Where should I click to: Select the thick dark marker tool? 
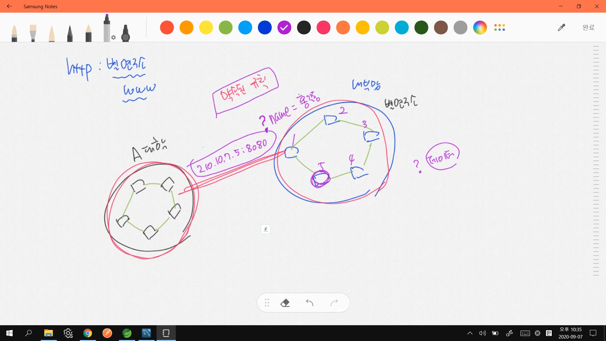click(126, 33)
